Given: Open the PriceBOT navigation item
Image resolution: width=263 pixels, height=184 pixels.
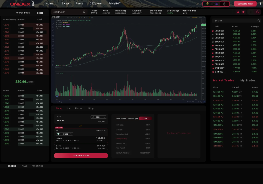Looking at the screenshot, I should click(114, 3).
